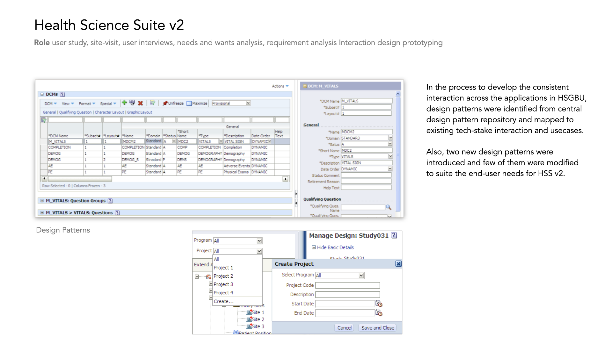The image size is (612, 344).
Task: Click the Project Code input field
Action: [347, 285]
